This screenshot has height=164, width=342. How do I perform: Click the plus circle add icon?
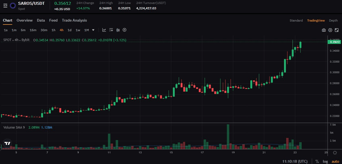pos(124,30)
